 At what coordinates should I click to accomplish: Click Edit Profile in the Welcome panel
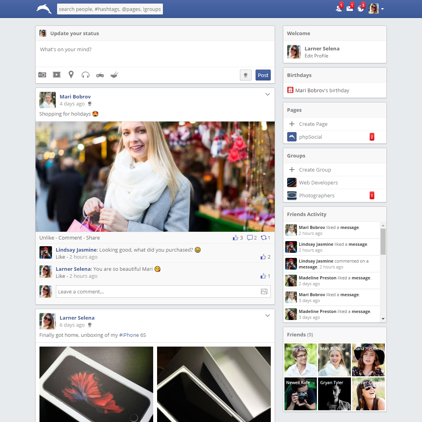[x=316, y=55]
